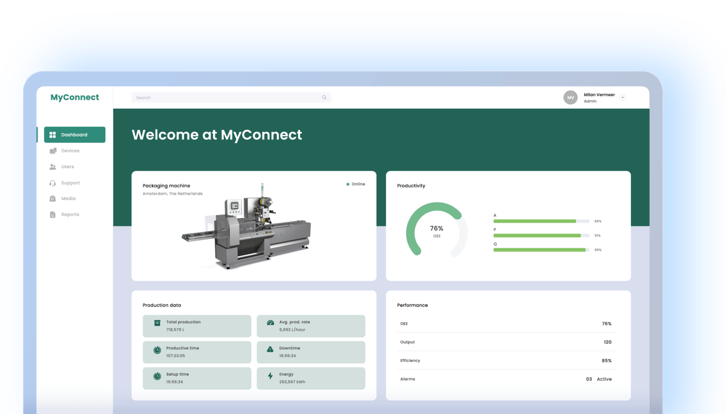This screenshot has height=414, width=726.
Task: Click the Energy lightning bolt icon
Action: click(270, 376)
